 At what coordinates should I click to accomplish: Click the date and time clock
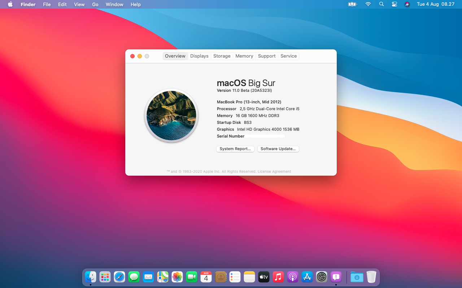point(436,4)
